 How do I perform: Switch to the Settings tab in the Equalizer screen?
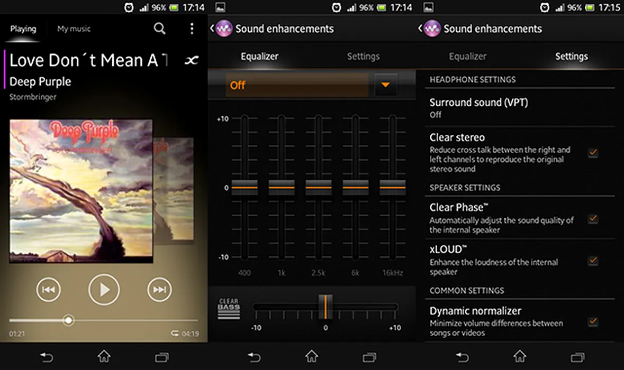(363, 57)
